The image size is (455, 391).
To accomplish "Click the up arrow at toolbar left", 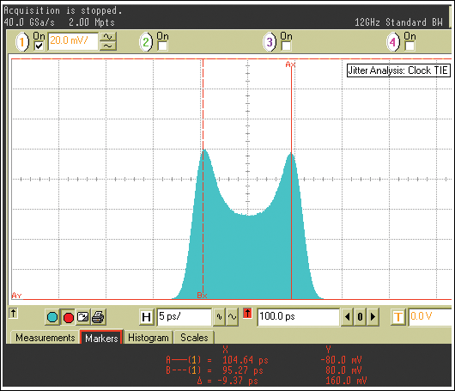I will [x=13, y=313].
